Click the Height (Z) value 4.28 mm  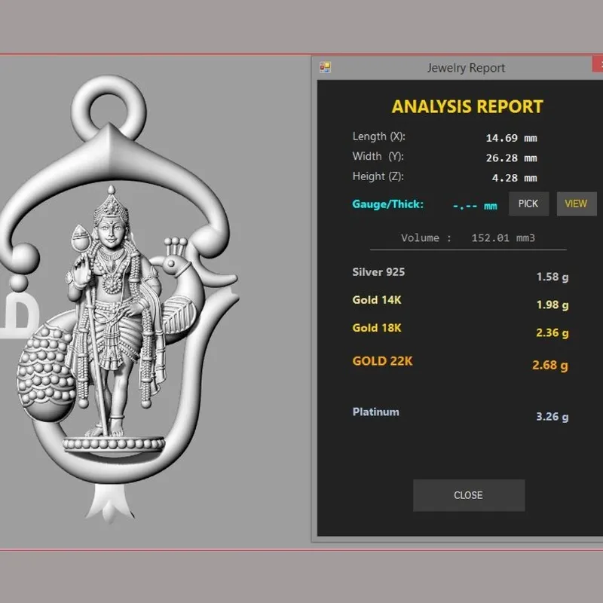[x=514, y=178]
